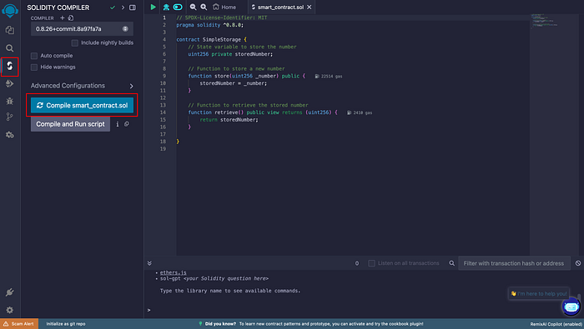Open Deploy & run transactions icon
Screen dimensions: 584x329
coord(10,83)
